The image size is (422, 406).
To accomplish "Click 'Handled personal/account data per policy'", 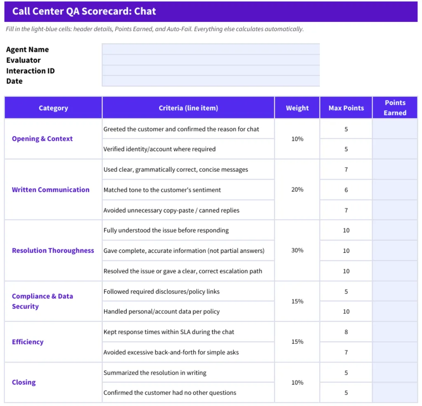I will [162, 311].
